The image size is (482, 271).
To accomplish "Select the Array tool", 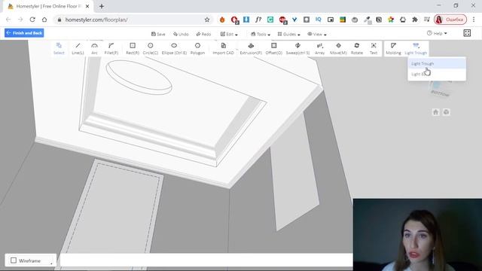I will tap(319, 48).
